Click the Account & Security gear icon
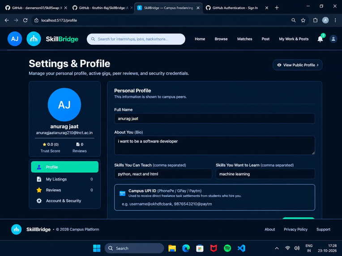 pos(39,201)
